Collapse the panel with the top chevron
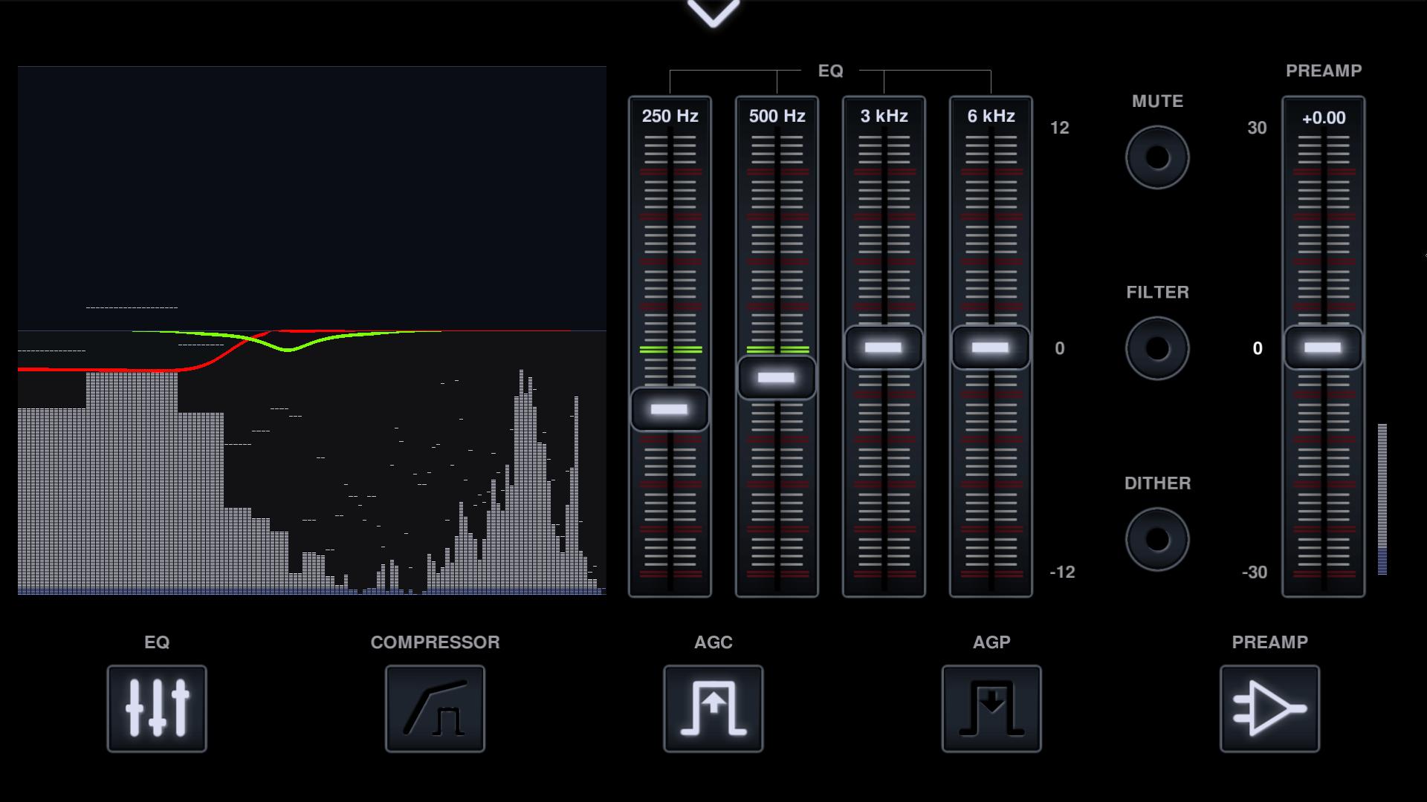This screenshot has height=802, width=1427. [x=713, y=13]
